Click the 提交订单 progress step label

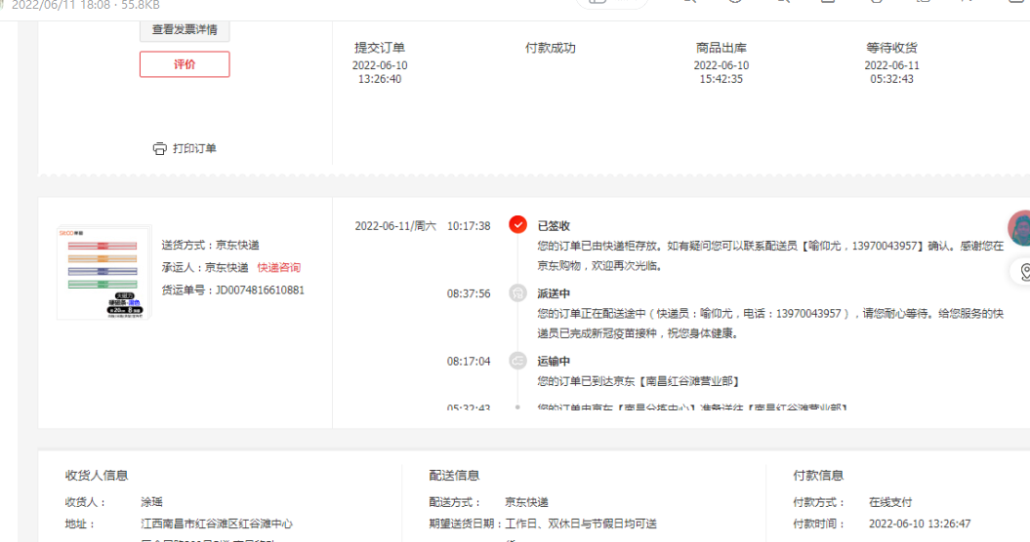point(380,47)
